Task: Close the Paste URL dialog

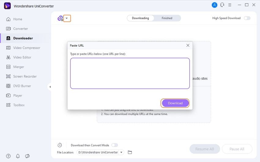Action: 188,45
